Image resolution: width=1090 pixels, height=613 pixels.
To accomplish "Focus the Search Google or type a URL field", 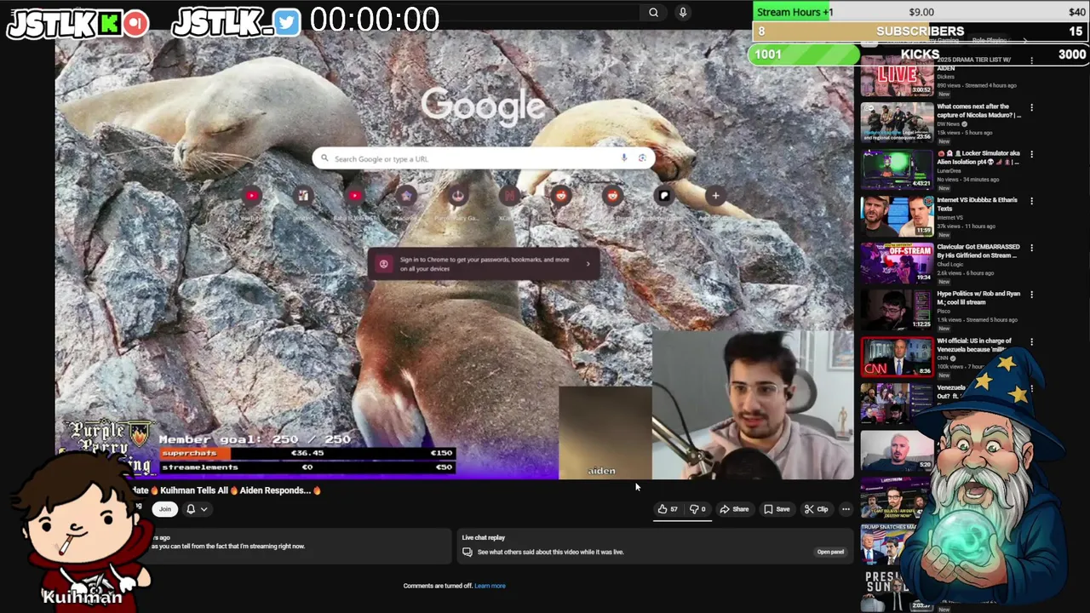I will 484,158.
